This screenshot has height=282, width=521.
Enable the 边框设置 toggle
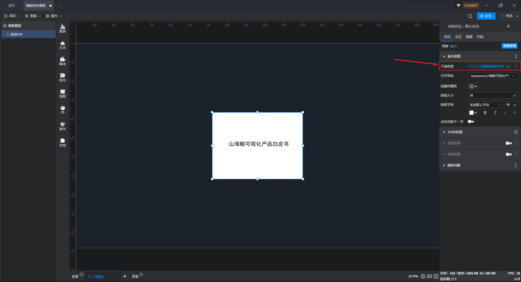click(x=509, y=143)
